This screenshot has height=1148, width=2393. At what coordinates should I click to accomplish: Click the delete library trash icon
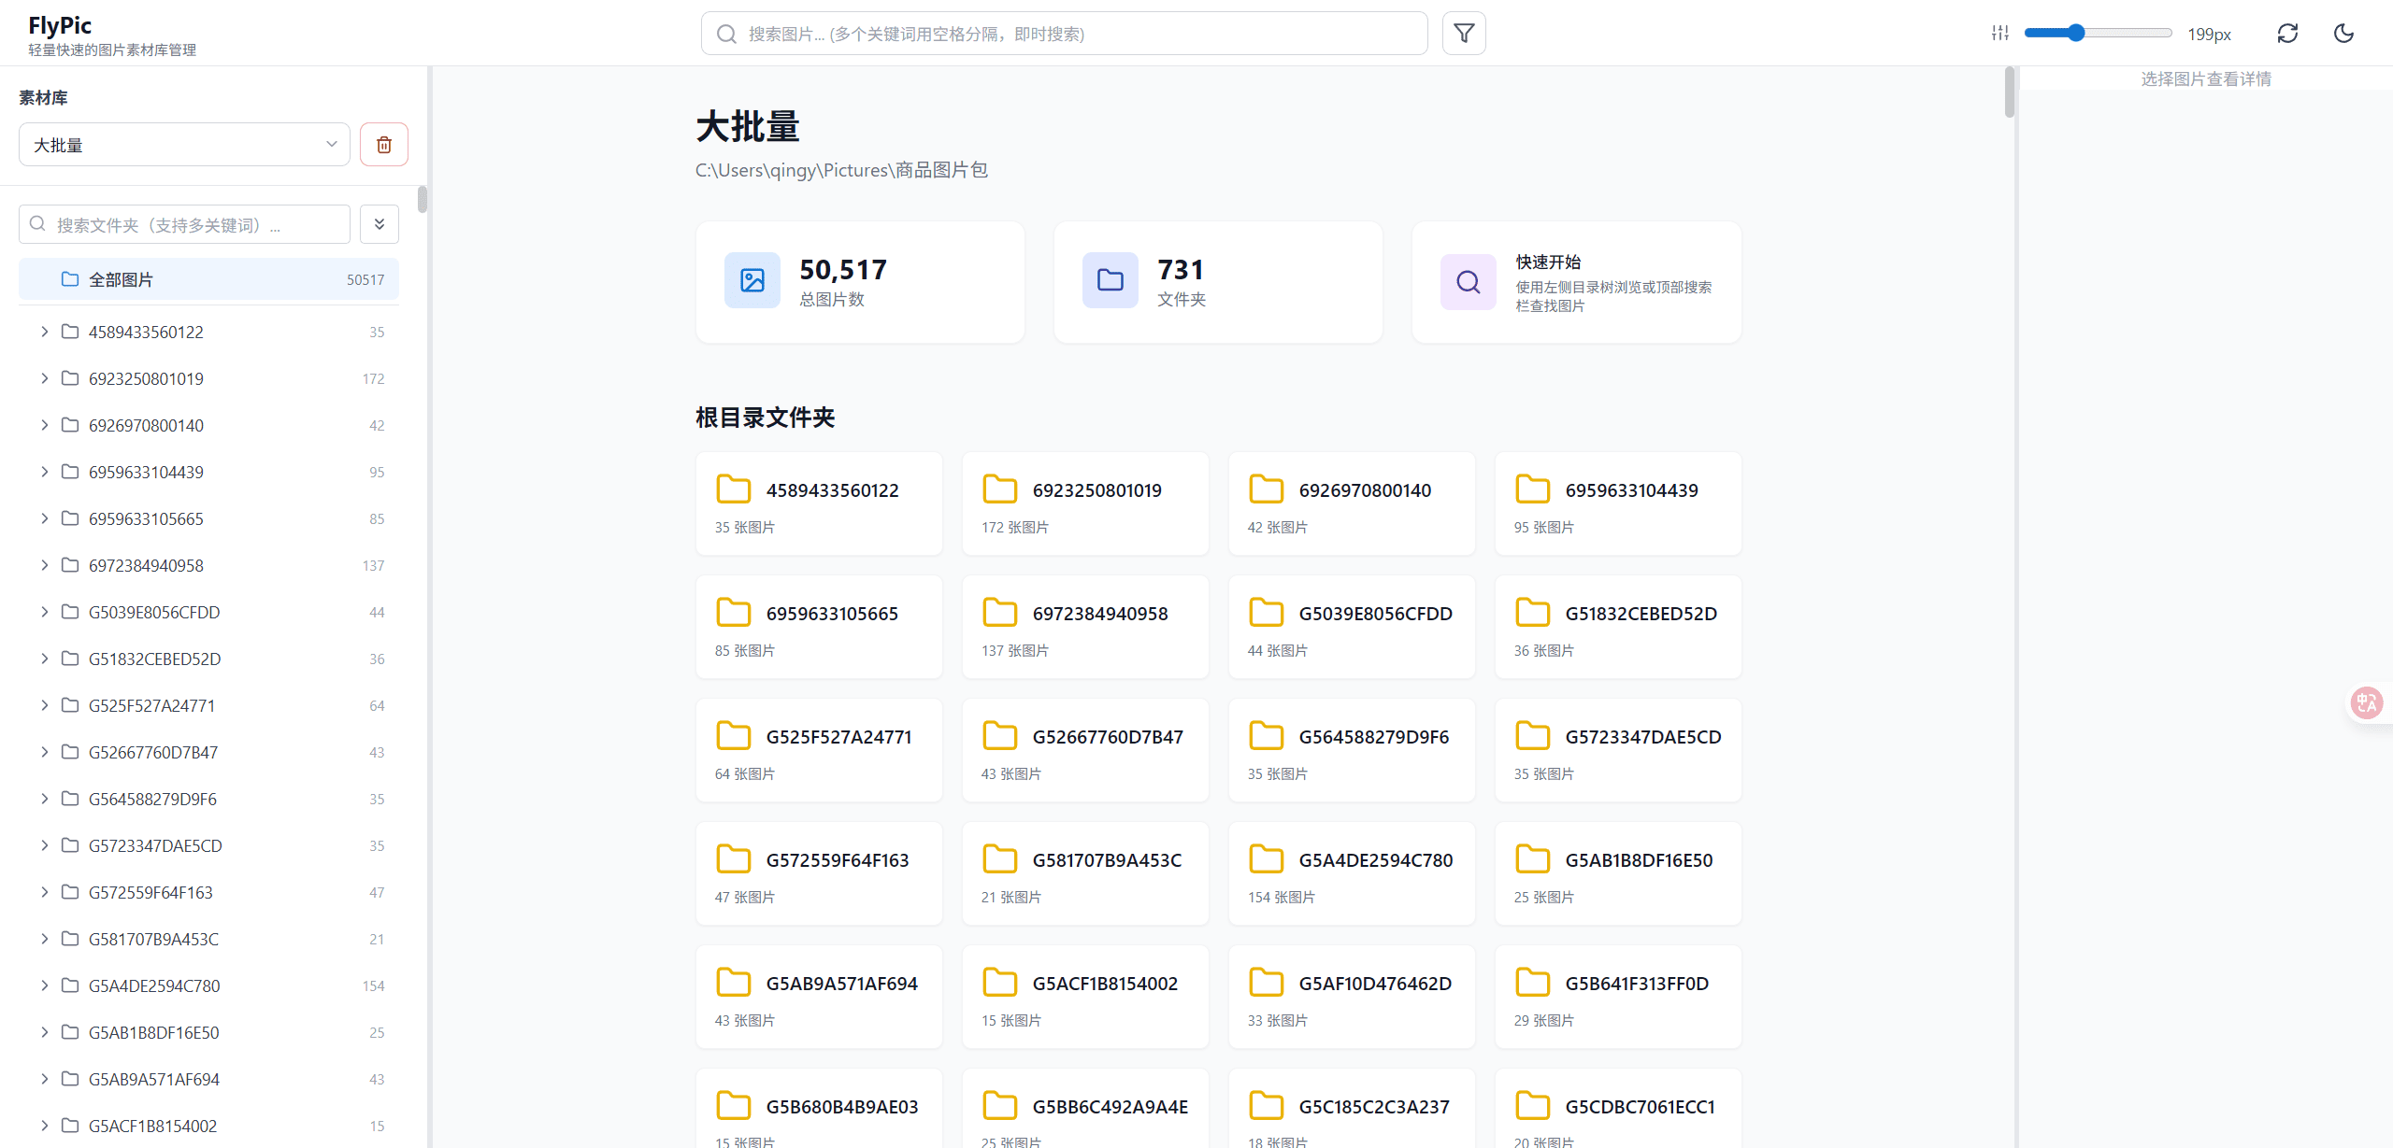coord(383,144)
